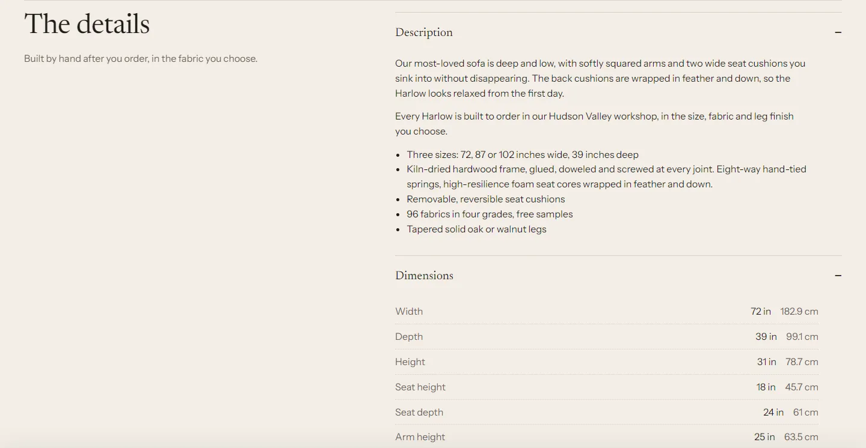Click the Height value '78.7 cm'

(x=802, y=362)
